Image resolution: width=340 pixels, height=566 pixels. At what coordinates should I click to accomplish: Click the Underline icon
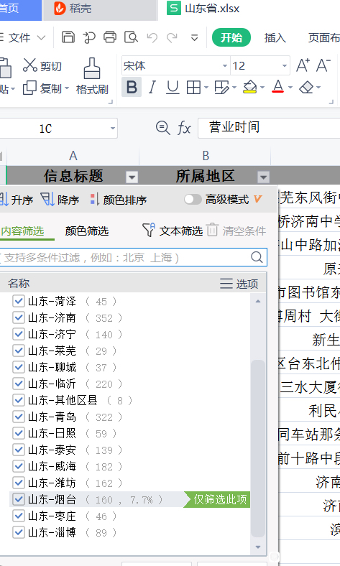(173, 88)
